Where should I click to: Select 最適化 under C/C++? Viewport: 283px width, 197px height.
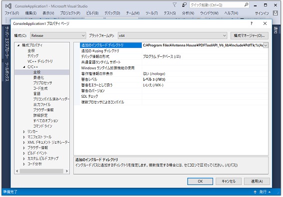coord(38,78)
